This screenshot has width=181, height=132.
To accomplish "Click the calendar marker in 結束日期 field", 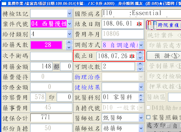I will point(139,24).
